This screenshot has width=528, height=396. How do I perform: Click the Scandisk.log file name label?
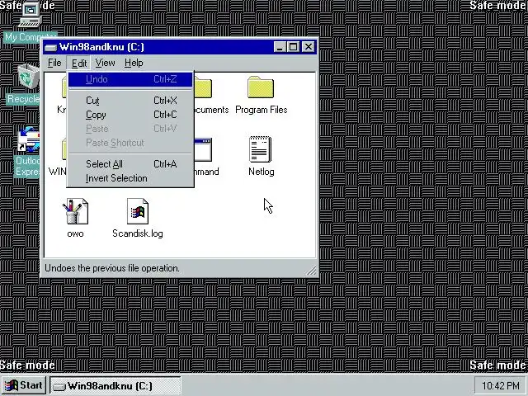click(138, 233)
